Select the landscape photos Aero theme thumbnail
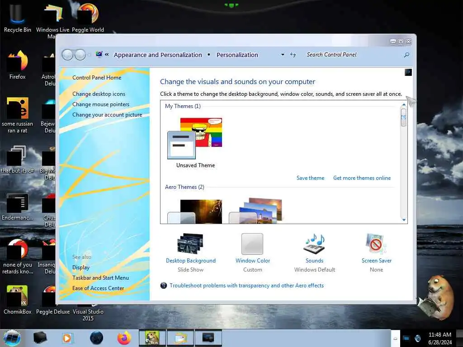The width and height of the screenshot is (463, 347). pos(256,211)
